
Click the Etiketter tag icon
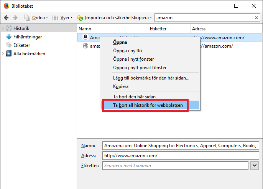pyautogui.click(x=8, y=45)
